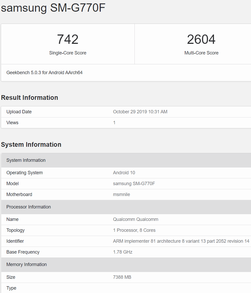Click the 'samsung SM-G770F' page title
This screenshot has height=293, width=251.
point(53,8)
